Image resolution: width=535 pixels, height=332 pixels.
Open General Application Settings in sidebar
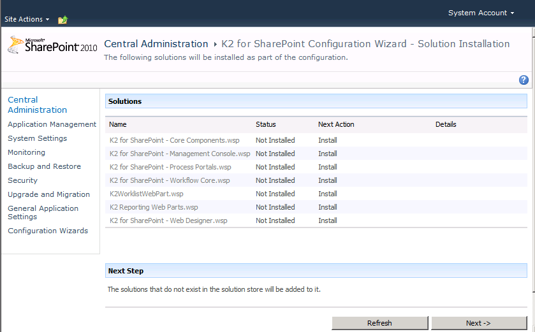43,212
